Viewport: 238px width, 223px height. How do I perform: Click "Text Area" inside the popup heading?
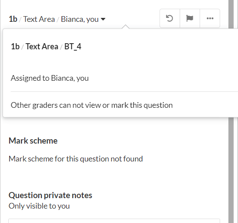42,46
